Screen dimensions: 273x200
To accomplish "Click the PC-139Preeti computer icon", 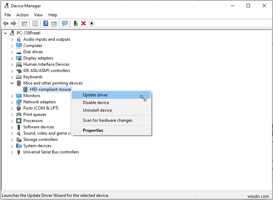I will (12, 33).
